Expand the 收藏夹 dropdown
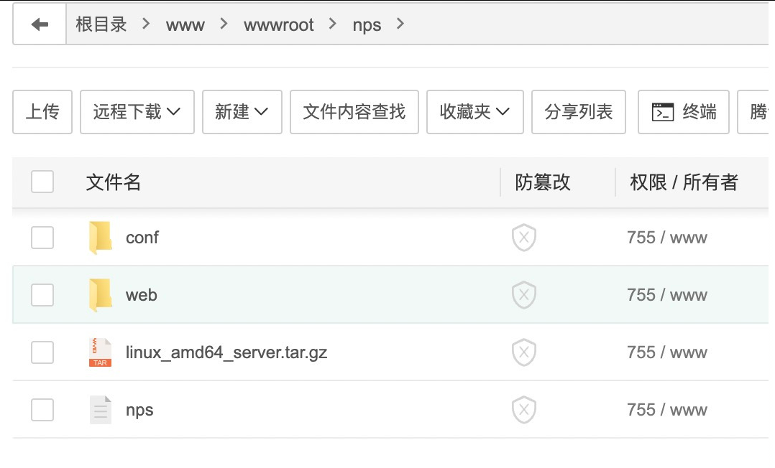Viewport: 775px width, 468px height. click(x=475, y=112)
